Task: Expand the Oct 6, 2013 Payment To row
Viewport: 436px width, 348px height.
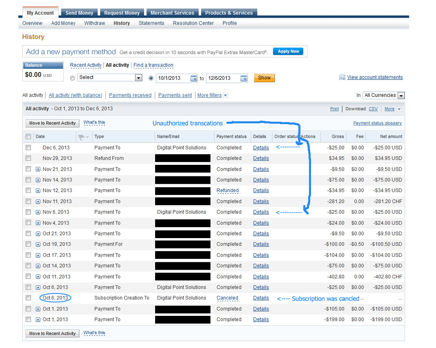Action: (38, 287)
